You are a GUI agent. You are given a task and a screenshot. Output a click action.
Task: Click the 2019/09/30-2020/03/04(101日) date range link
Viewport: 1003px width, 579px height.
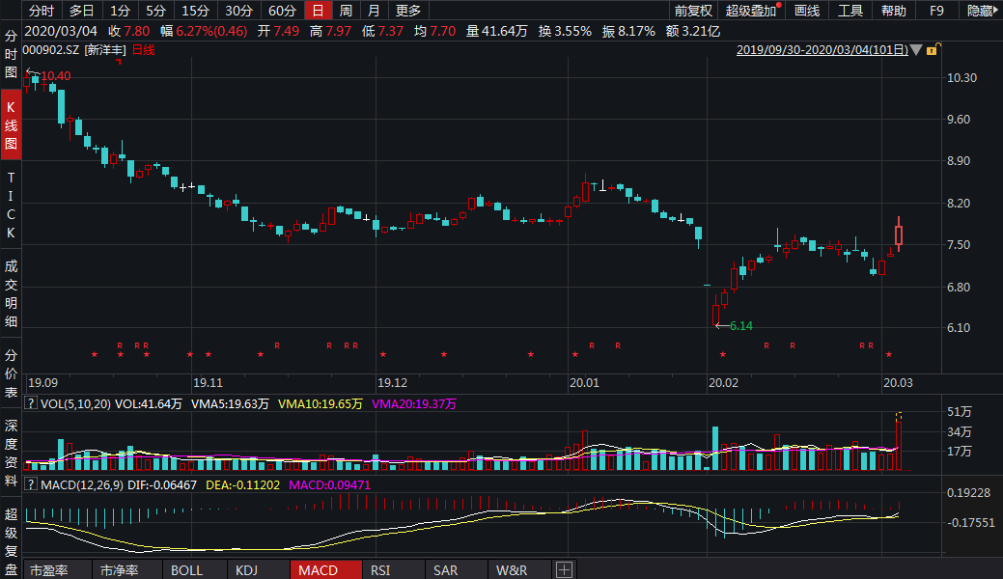pos(822,50)
